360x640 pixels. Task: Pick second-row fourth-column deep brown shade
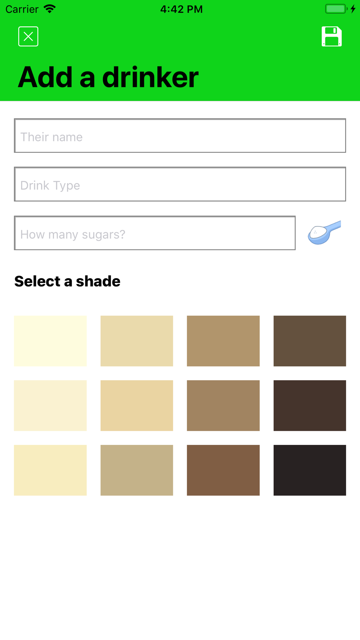310,406
